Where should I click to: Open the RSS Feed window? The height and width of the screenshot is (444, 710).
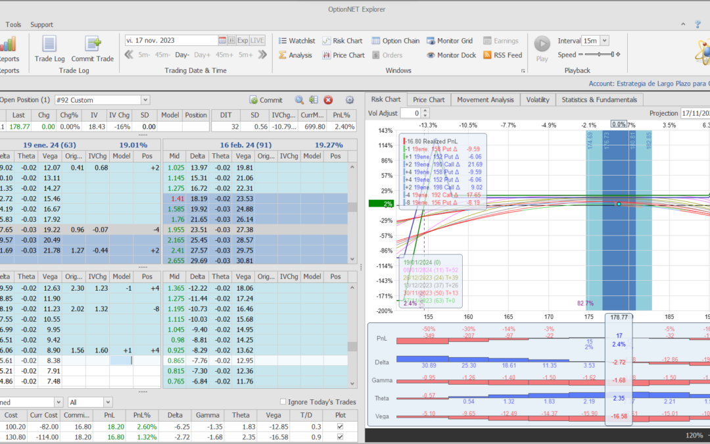[x=502, y=55]
